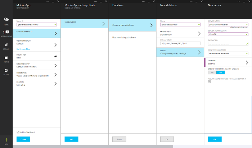Expand Pricing Tier Standard S0 row
252x148 pixels.
pyautogui.click(x=180, y=33)
